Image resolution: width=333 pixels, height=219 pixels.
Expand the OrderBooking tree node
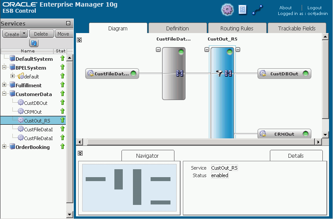[4, 146]
